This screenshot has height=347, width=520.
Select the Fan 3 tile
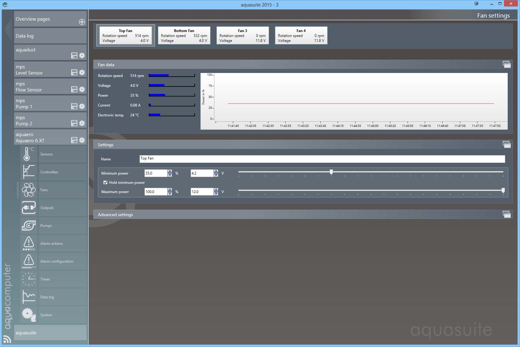click(x=242, y=35)
